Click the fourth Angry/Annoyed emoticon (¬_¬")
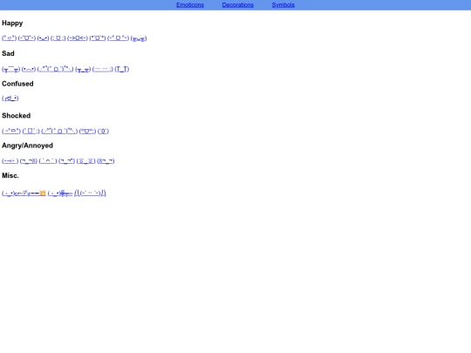The height and width of the screenshot is (353, 471). [x=66, y=161]
